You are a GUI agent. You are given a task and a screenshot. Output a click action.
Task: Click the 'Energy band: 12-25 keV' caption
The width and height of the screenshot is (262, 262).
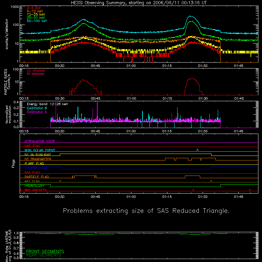pos(47,104)
